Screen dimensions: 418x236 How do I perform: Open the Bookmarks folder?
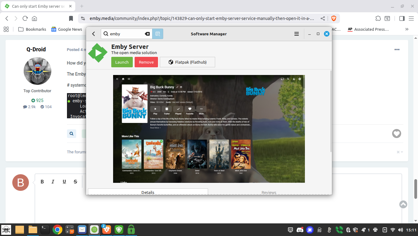pyautogui.click(x=32, y=29)
